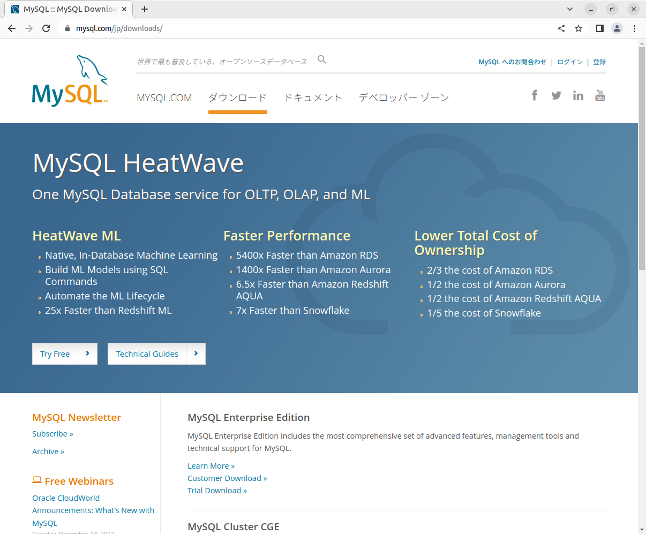Click the ログイン link

[x=570, y=62]
